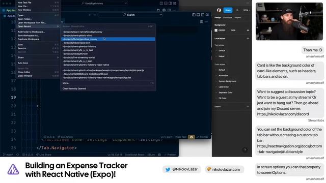
Task: Add a local style with plus icon
Action: [x=248, y=39]
